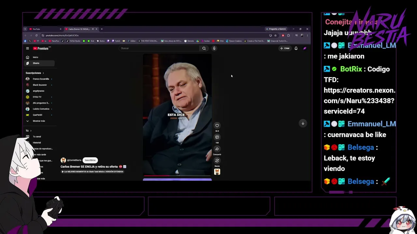This screenshot has width=417, height=234.
Task: Mute the Carlos Bremer tab audio
Action: (x=93, y=29)
